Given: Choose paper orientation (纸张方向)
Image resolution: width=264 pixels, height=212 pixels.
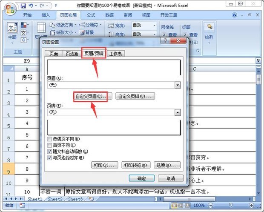Looking at the screenshot, I should 63,25.
